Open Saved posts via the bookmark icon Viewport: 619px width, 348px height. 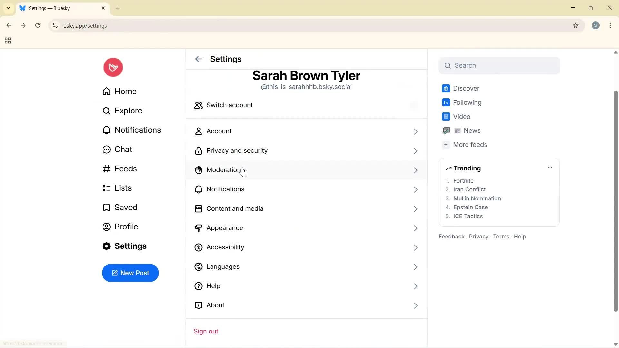point(106,207)
